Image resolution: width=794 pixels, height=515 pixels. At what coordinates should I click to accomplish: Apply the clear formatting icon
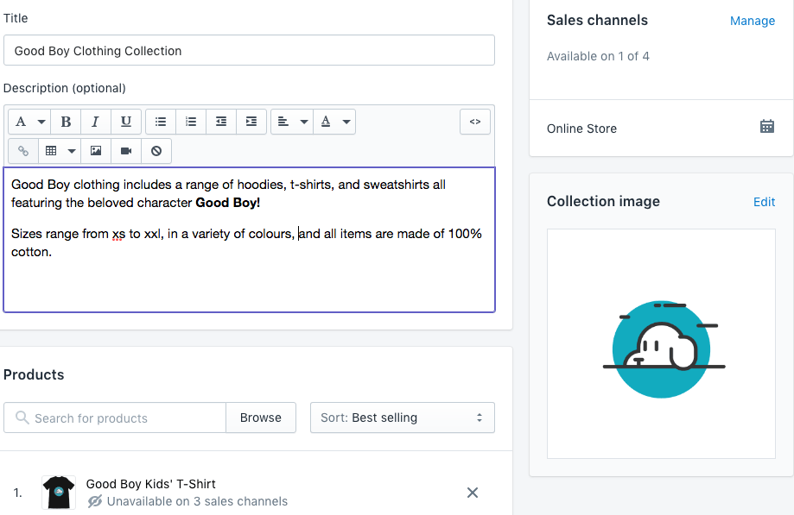coord(156,150)
